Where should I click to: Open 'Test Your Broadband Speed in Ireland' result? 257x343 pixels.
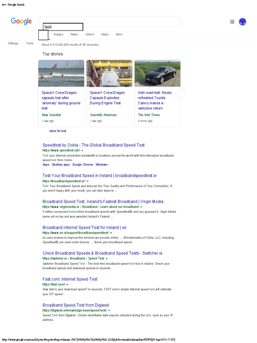coord(99,176)
